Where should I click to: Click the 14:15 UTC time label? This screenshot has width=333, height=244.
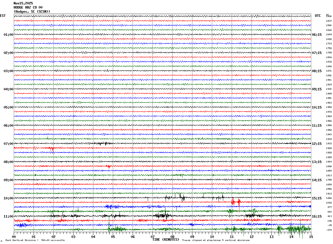tap(317, 180)
